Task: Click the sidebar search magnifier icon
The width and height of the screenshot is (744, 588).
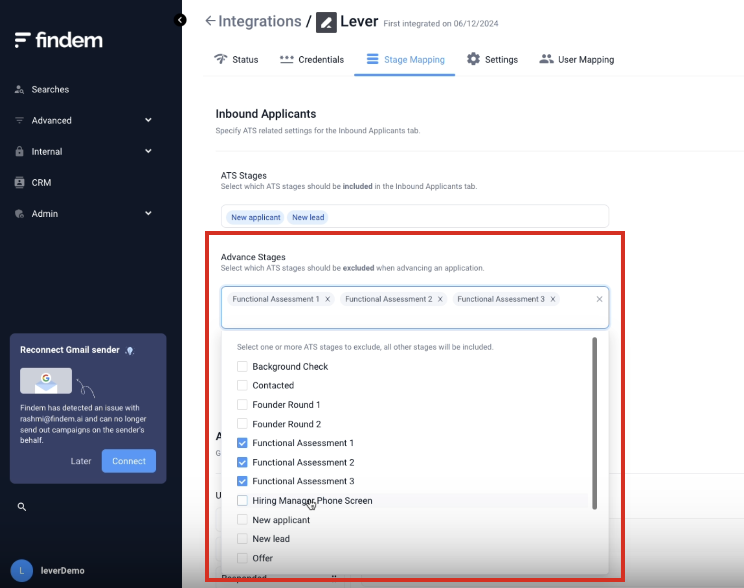Action: pyautogui.click(x=22, y=507)
